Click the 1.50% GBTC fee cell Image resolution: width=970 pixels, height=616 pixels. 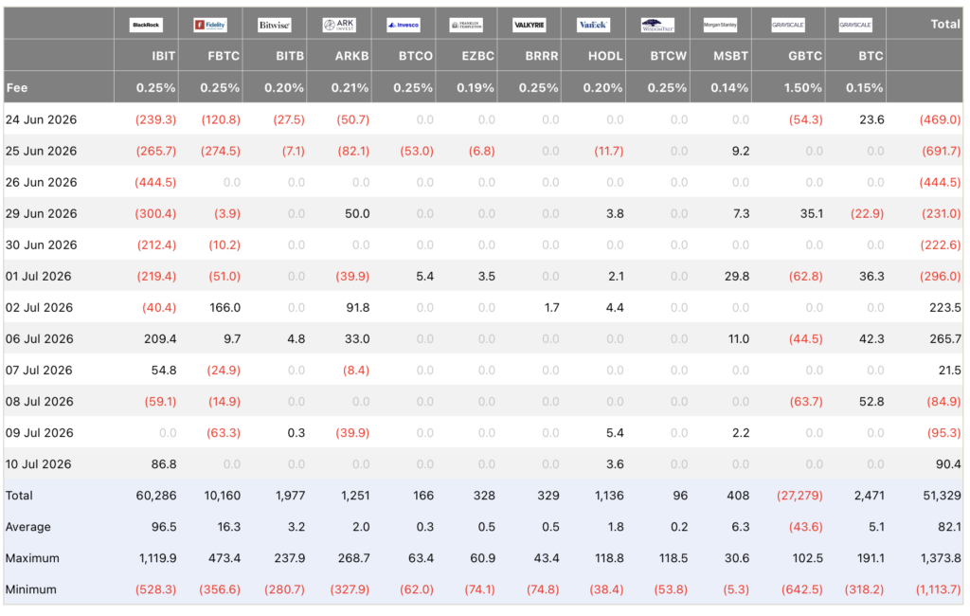[x=803, y=88]
